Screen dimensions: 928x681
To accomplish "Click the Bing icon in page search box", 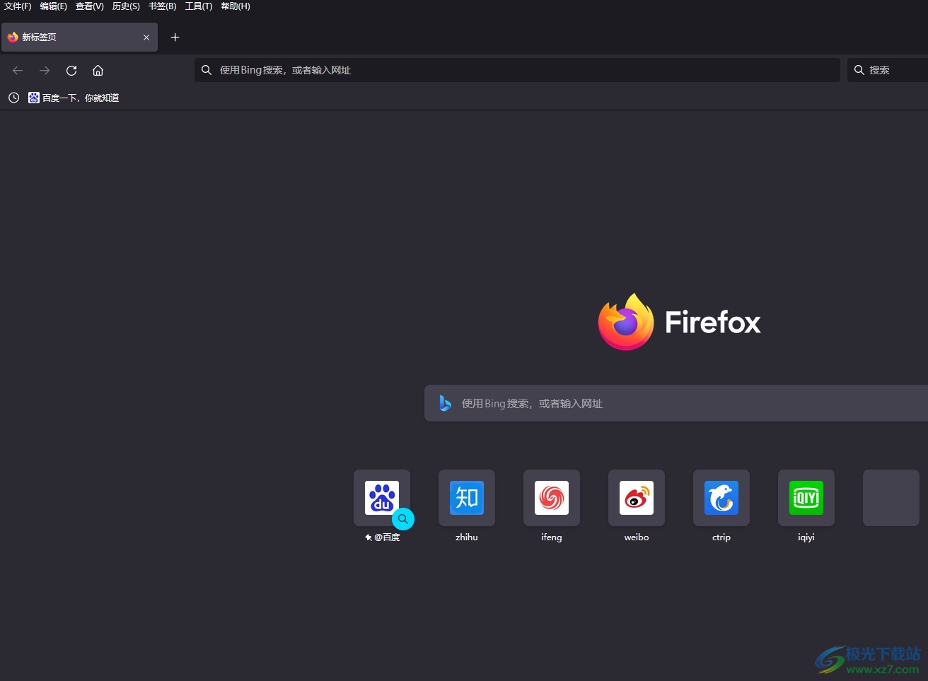I will pyautogui.click(x=445, y=403).
